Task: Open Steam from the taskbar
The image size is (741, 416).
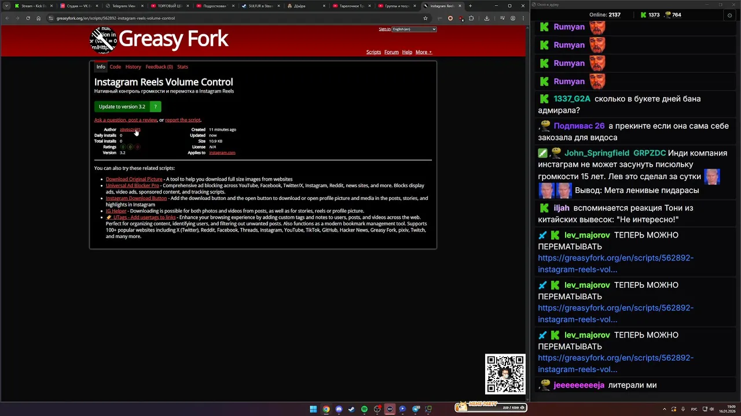Action: click(351, 409)
